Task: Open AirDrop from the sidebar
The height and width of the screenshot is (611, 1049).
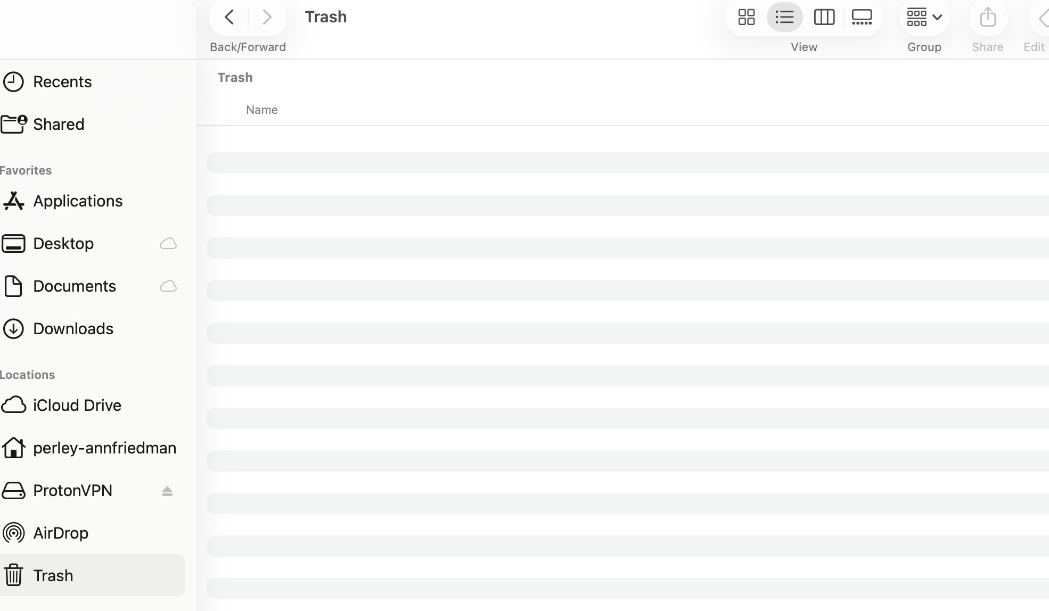Action: pos(61,533)
